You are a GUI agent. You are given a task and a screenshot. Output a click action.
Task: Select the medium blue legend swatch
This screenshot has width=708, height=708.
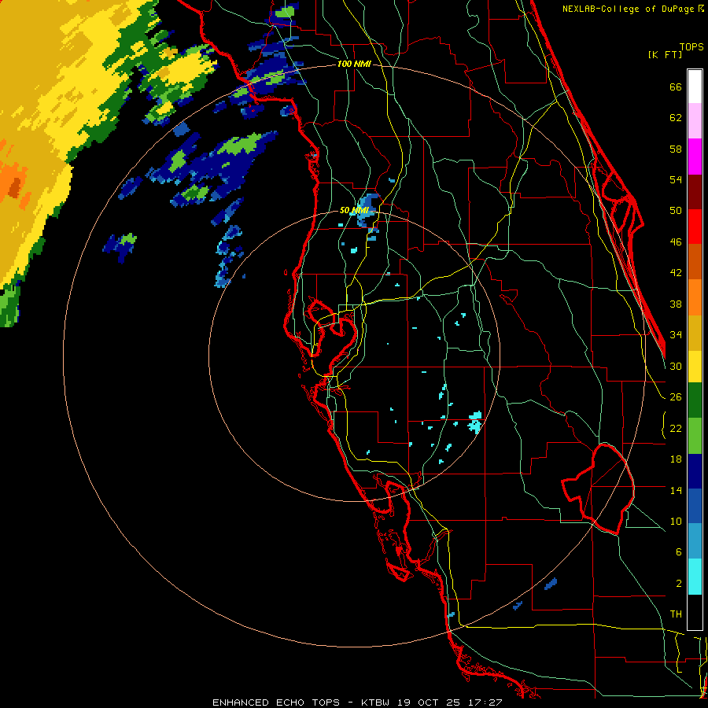[695, 506]
